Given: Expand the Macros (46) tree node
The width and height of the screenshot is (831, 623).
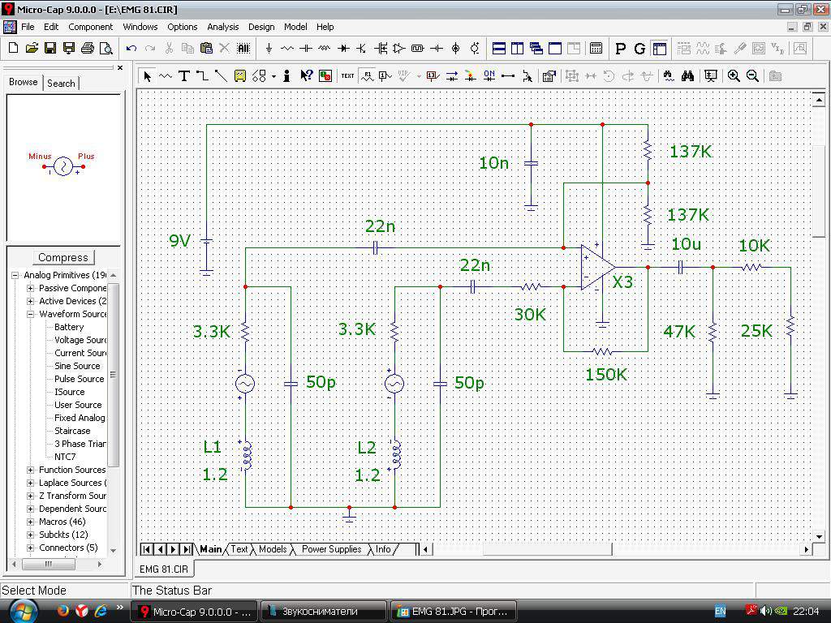Looking at the screenshot, I should coord(31,522).
